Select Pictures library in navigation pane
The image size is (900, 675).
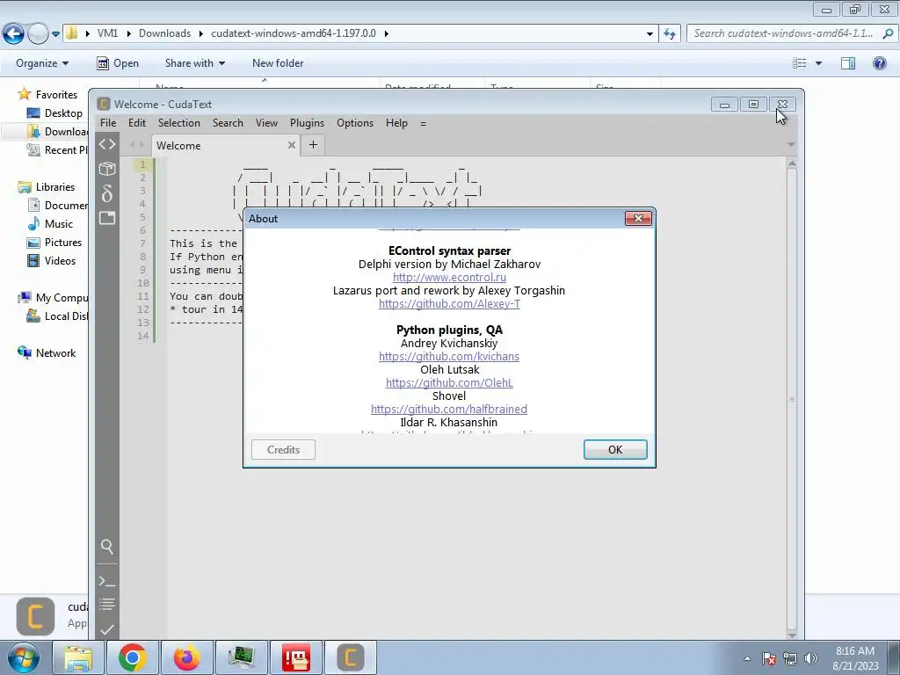[x=55, y=243]
